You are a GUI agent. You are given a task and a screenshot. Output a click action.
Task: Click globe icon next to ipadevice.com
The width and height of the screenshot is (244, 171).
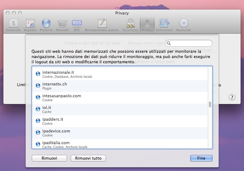tap(38, 132)
